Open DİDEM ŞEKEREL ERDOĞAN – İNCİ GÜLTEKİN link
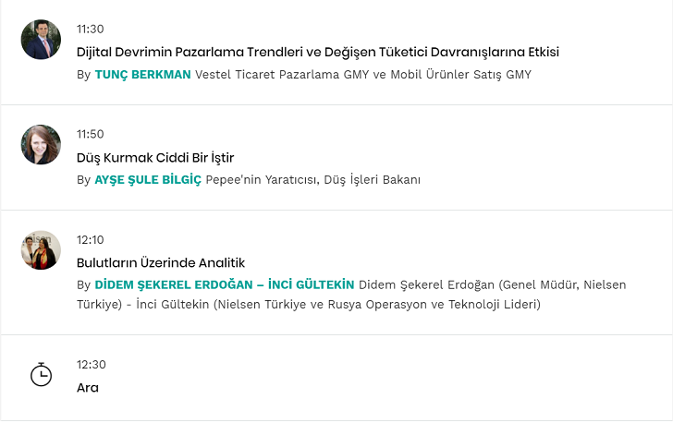Screen dimensions: 673x423 point(225,284)
